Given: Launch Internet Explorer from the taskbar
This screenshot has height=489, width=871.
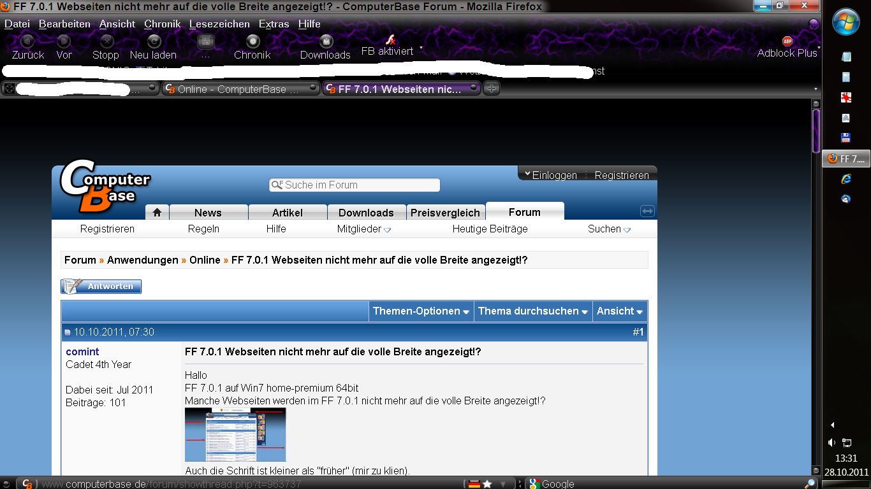Looking at the screenshot, I should (x=846, y=180).
